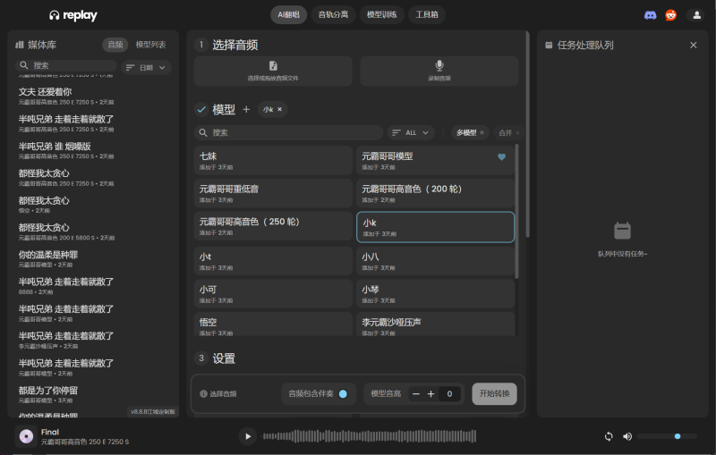Select the 小k model card
This screenshot has width=716, height=455.
tap(436, 227)
